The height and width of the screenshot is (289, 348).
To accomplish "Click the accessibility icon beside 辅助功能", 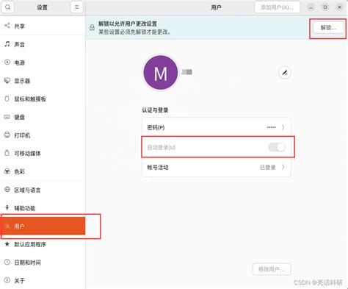I will point(7,207).
